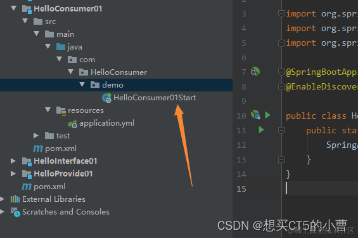Fold the main method at line 11

point(281,130)
